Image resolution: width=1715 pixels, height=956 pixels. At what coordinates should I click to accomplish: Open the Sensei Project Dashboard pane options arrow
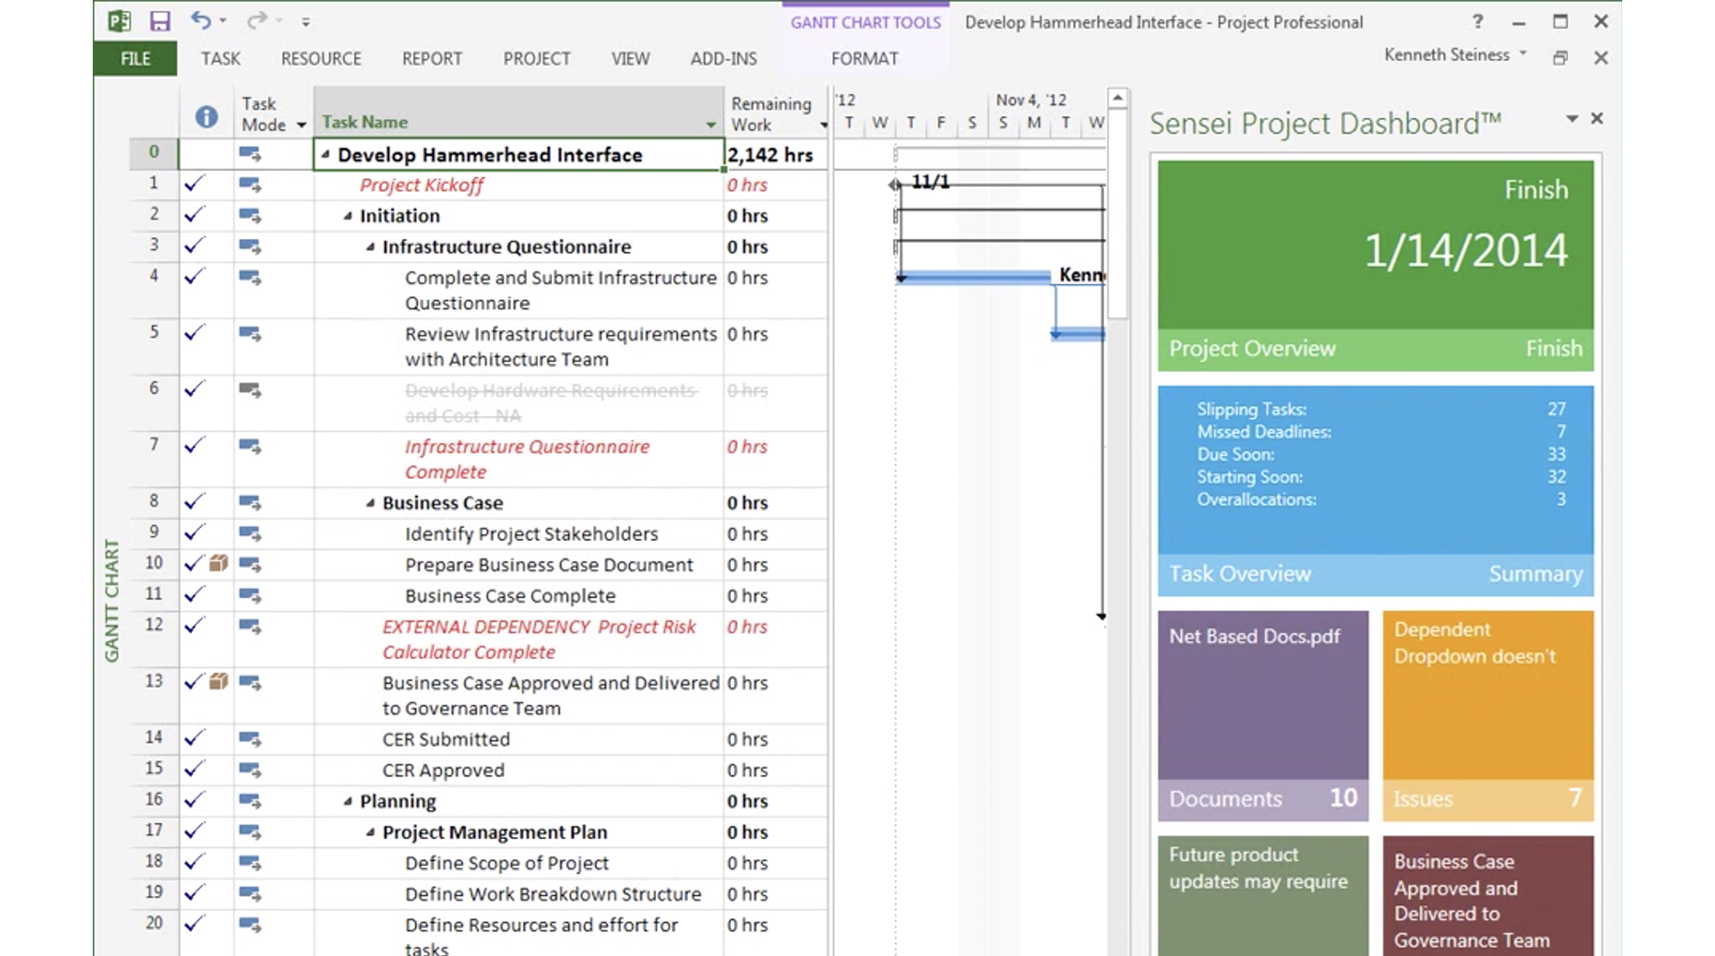pyautogui.click(x=1572, y=118)
